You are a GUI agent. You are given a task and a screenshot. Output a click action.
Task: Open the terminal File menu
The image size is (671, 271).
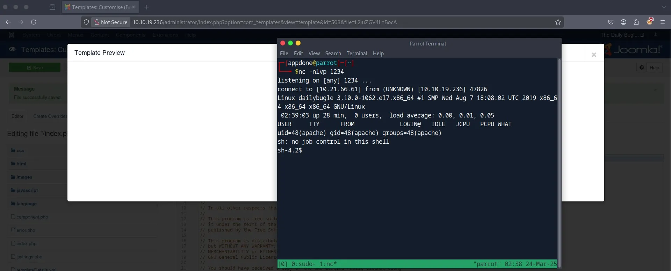[x=284, y=54]
